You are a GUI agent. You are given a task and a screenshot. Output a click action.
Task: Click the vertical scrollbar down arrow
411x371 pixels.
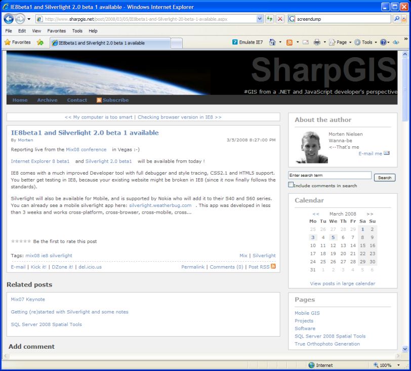point(405,349)
